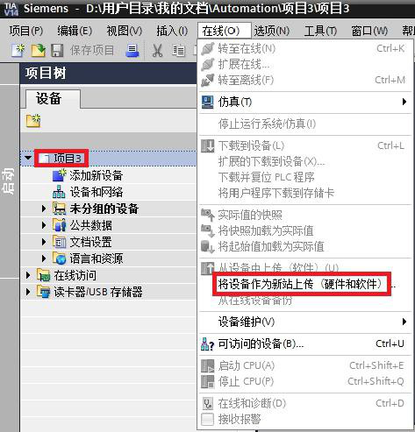This screenshot has width=415, height=432.
Task: Collapse the 项目3 project node
Action: [28, 158]
